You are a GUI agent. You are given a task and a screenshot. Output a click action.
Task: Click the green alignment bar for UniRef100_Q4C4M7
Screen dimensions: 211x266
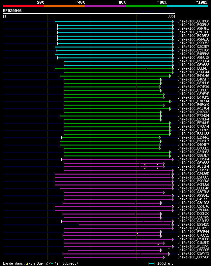110,145
